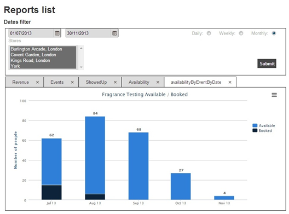Click the Nov 13 bar labeled 4
The width and height of the screenshot is (289, 214).
(x=224, y=198)
